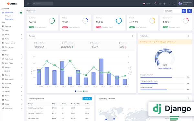Select Analytics submenu item
Screen dimensions: 194x121
[8, 16]
